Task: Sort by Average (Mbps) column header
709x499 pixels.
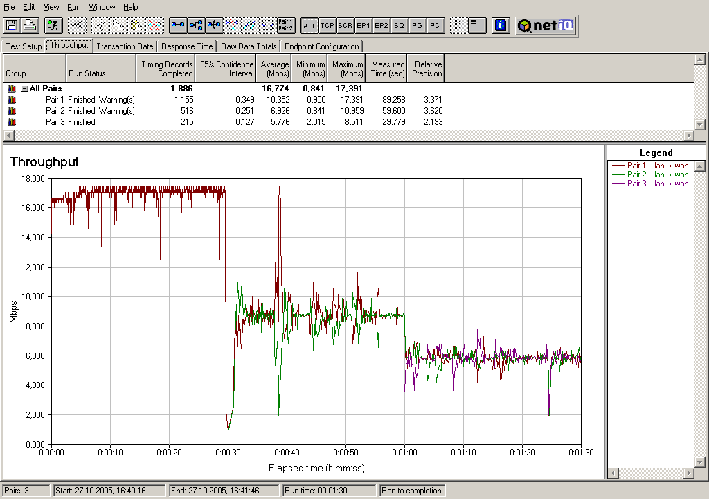Action: 274,69
